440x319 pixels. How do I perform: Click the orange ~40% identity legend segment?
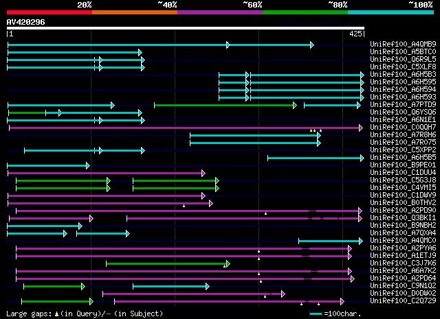pos(135,12)
